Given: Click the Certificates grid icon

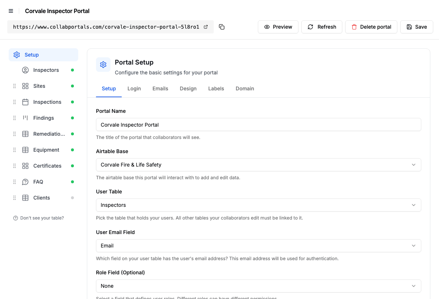Looking at the screenshot, I should [x=25, y=166].
